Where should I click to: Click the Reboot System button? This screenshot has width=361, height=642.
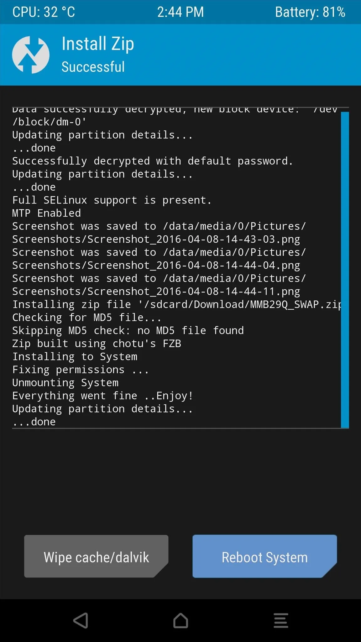(x=265, y=556)
